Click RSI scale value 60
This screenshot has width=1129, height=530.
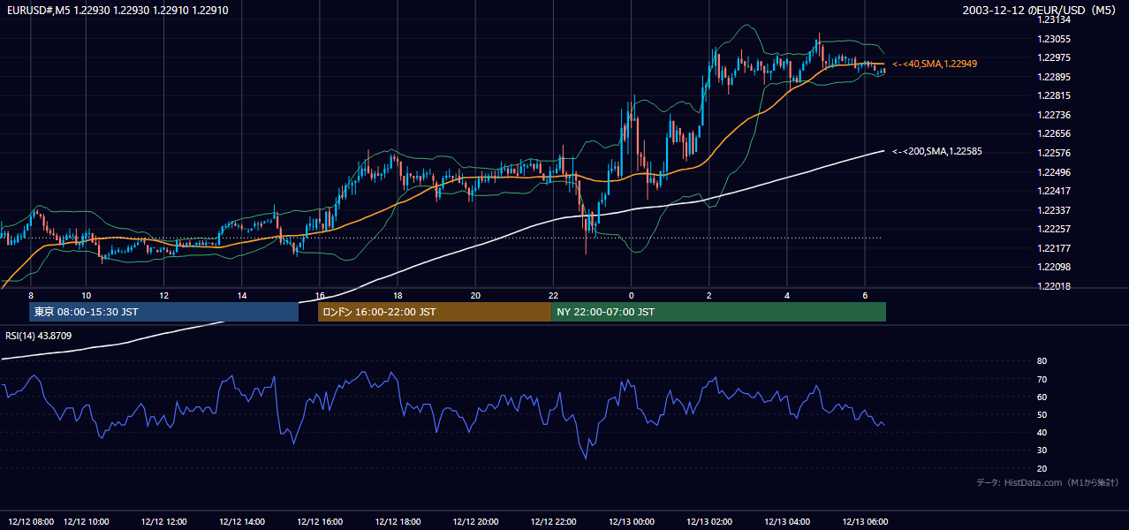(x=1042, y=397)
